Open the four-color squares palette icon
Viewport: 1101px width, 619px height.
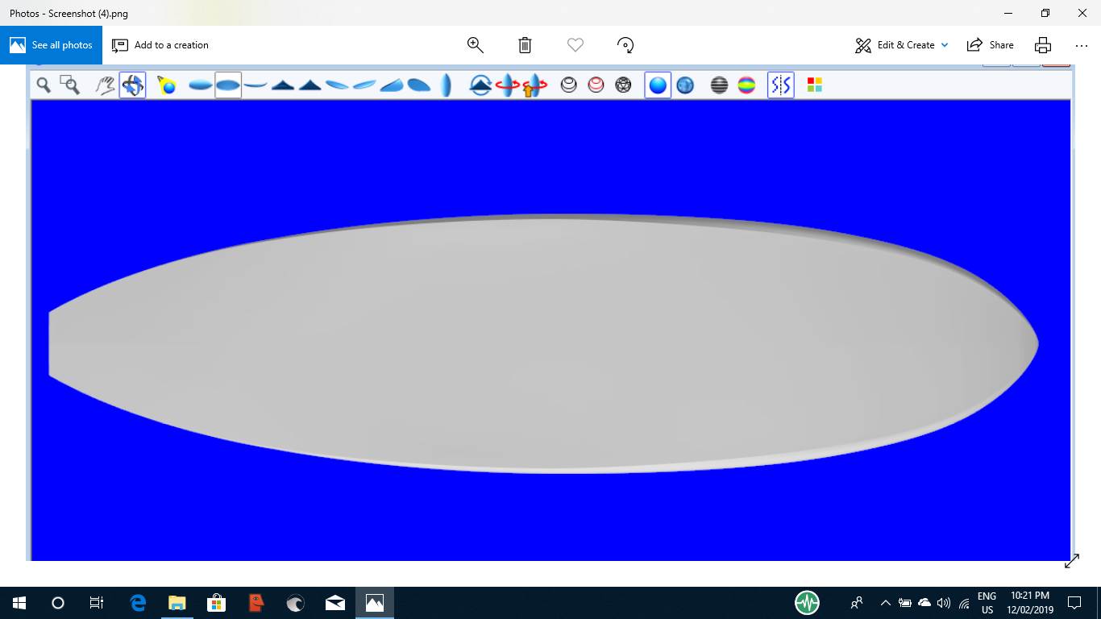tap(814, 85)
